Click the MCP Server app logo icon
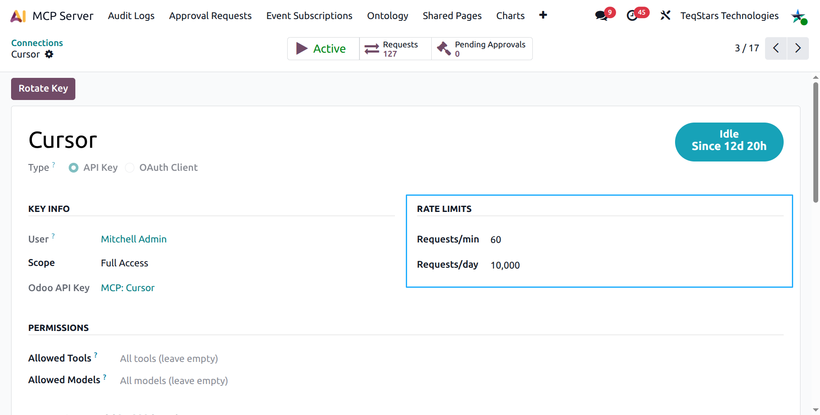Viewport: 820px width, 415px height. click(x=18, y=16)
